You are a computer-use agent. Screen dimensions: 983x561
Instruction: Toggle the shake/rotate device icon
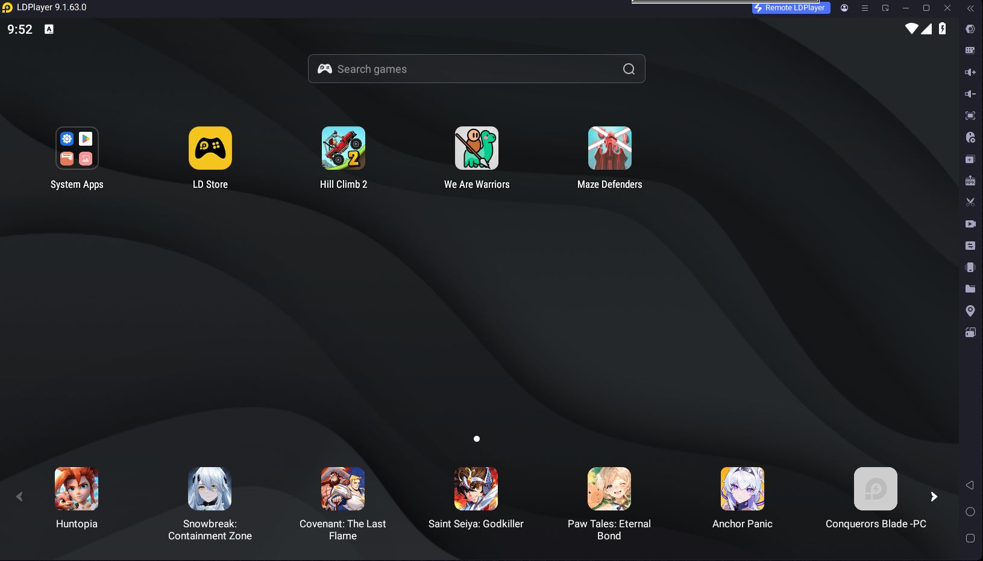point(970,267)
